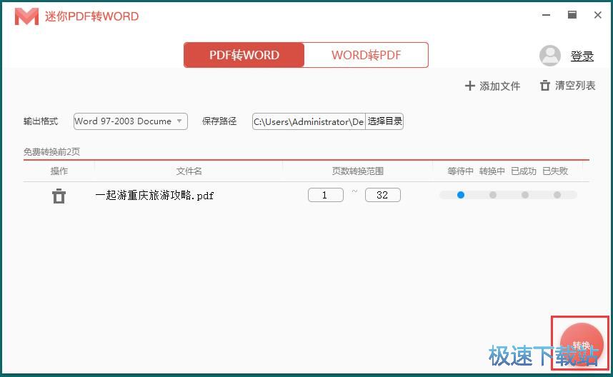Click the red M application logo
This screenshot has width=613, height=377.
(26, 16)
